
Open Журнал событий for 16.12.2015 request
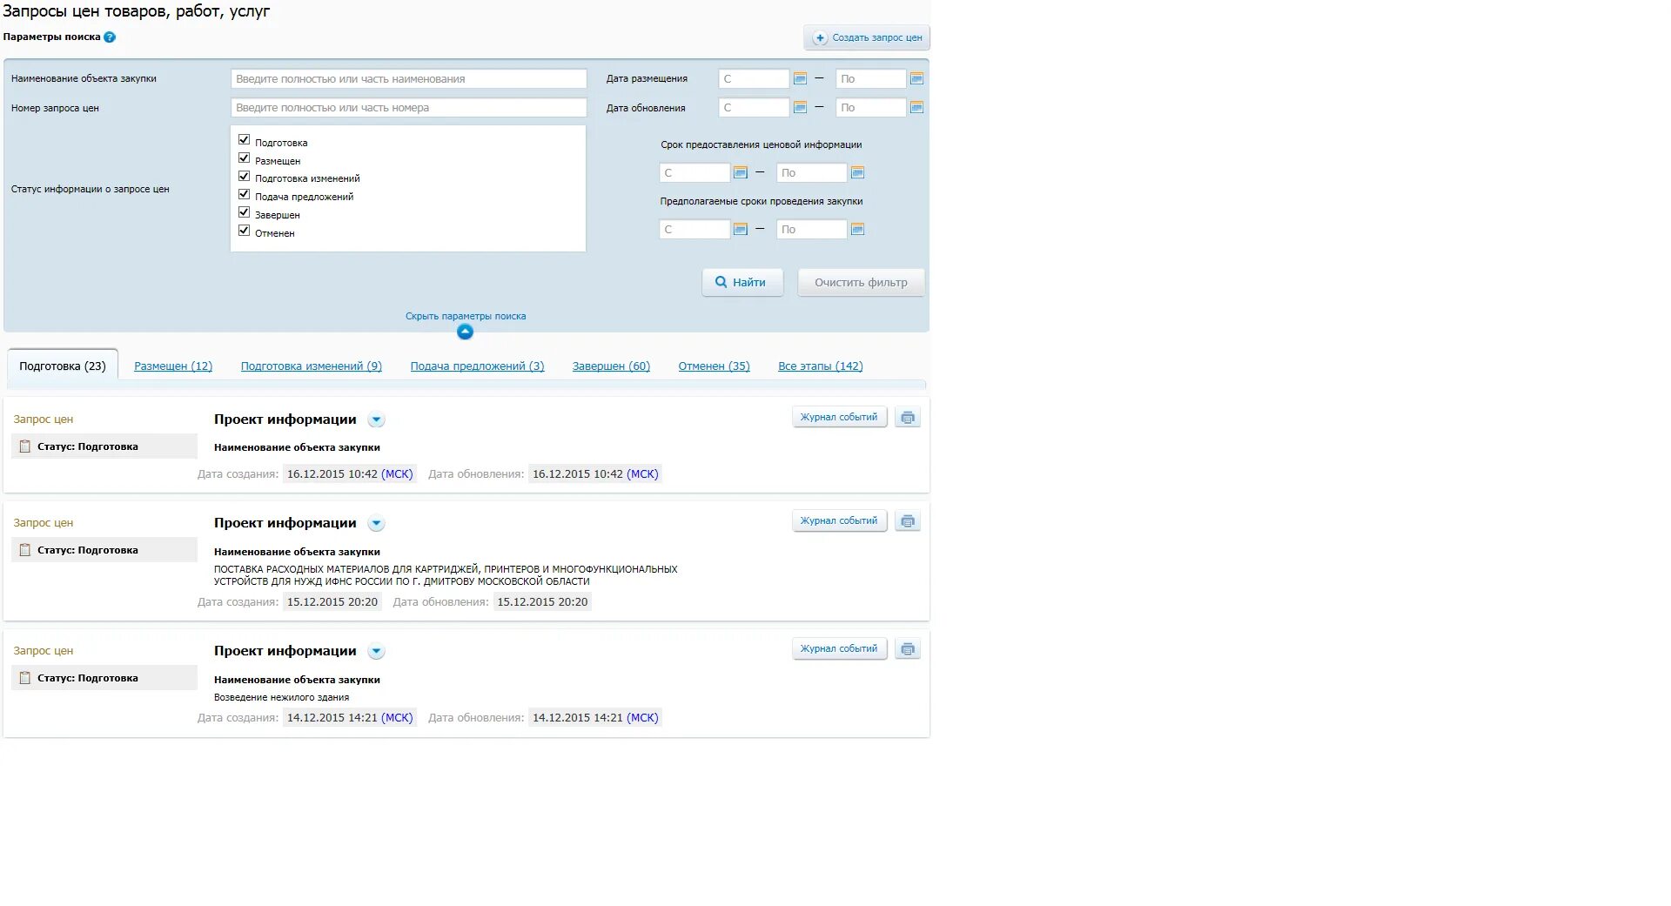(839, 418)
